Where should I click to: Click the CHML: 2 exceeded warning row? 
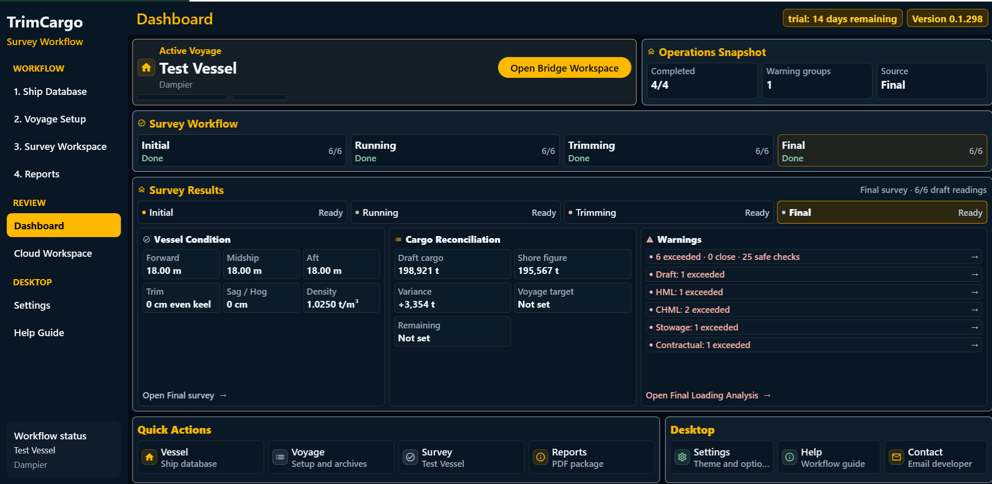[814, 310]
